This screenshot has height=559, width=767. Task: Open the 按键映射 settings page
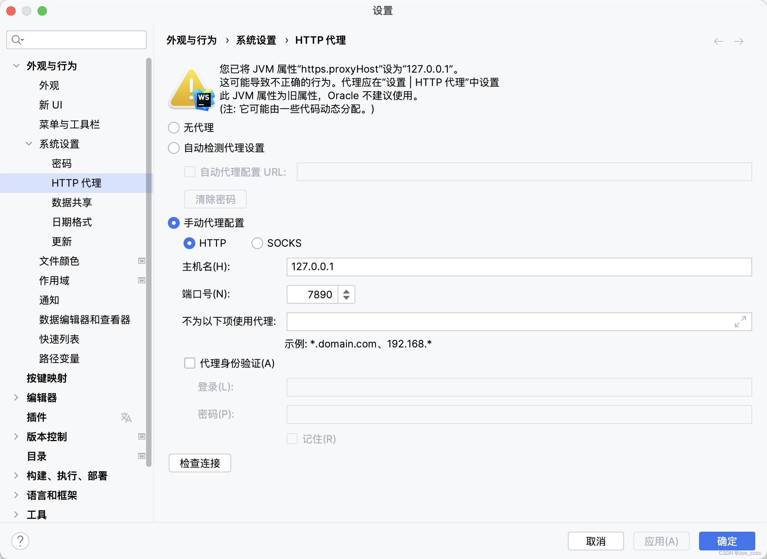[47, 378]
